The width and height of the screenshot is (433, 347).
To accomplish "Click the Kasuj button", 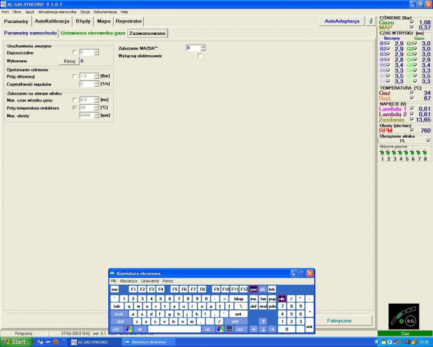I will [69, 61].
